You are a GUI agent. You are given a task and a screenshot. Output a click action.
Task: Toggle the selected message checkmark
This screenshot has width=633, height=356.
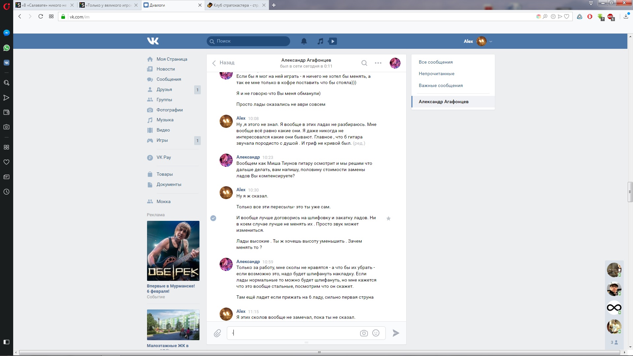pos(213,218)
